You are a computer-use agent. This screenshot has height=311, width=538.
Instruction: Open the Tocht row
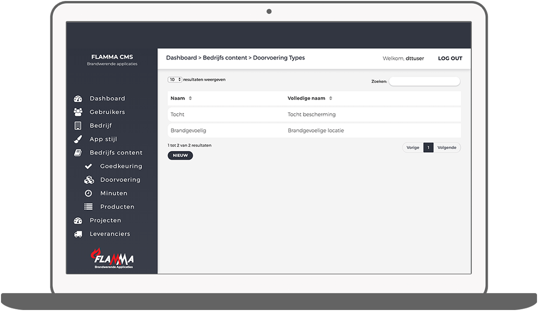(x=314, y=114)
